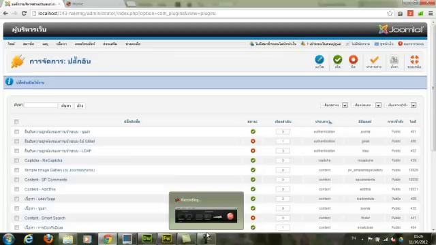
Task: Check the Captcha - ReCaptcha row checkbox
Action: pos(16,161)
